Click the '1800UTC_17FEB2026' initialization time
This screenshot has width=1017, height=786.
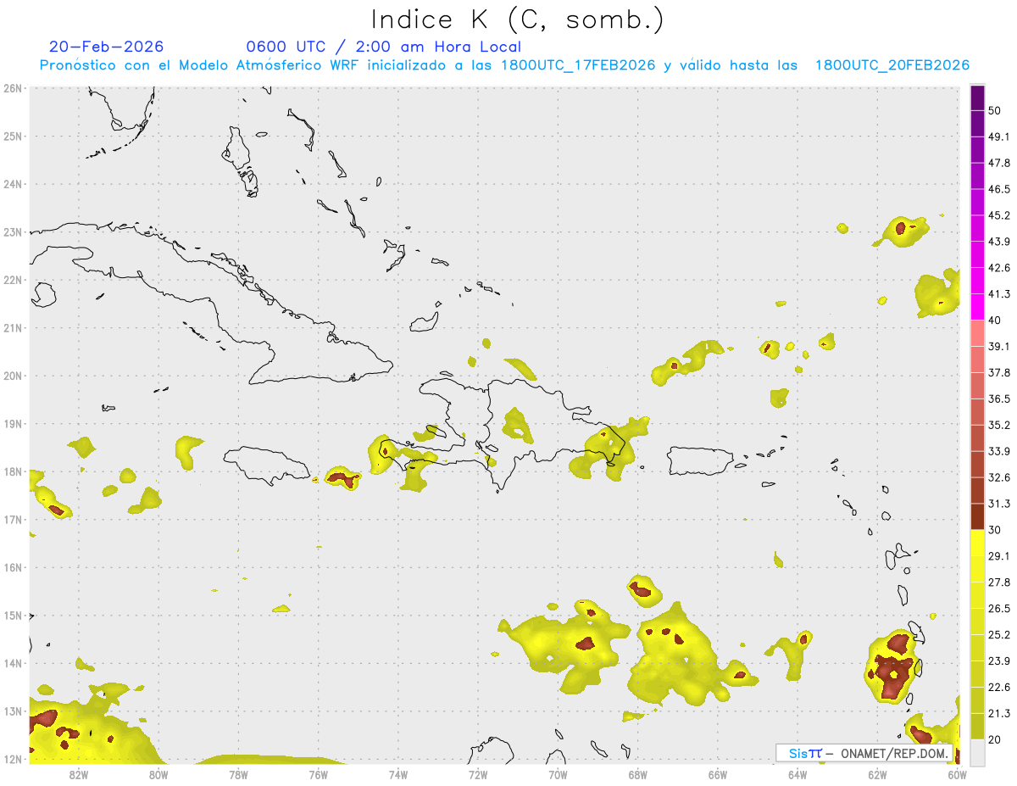pos(578,65)
